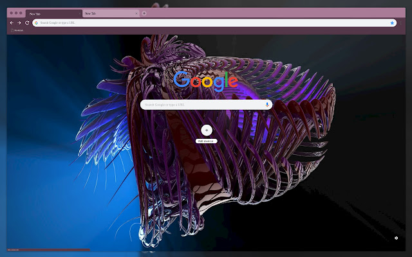The height and width of the screenshot is (257, 412).
Task: Open the Chrome three-dot menu
Action: 400,23
